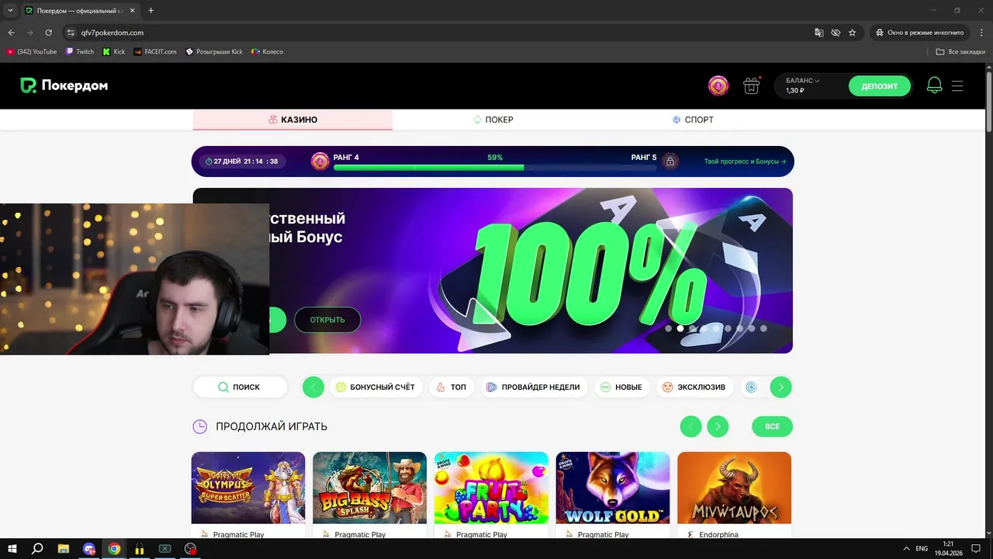Click the rank 4 medal in progress bar
This screenshot has height=559, width=993.
tap(320, 161)
